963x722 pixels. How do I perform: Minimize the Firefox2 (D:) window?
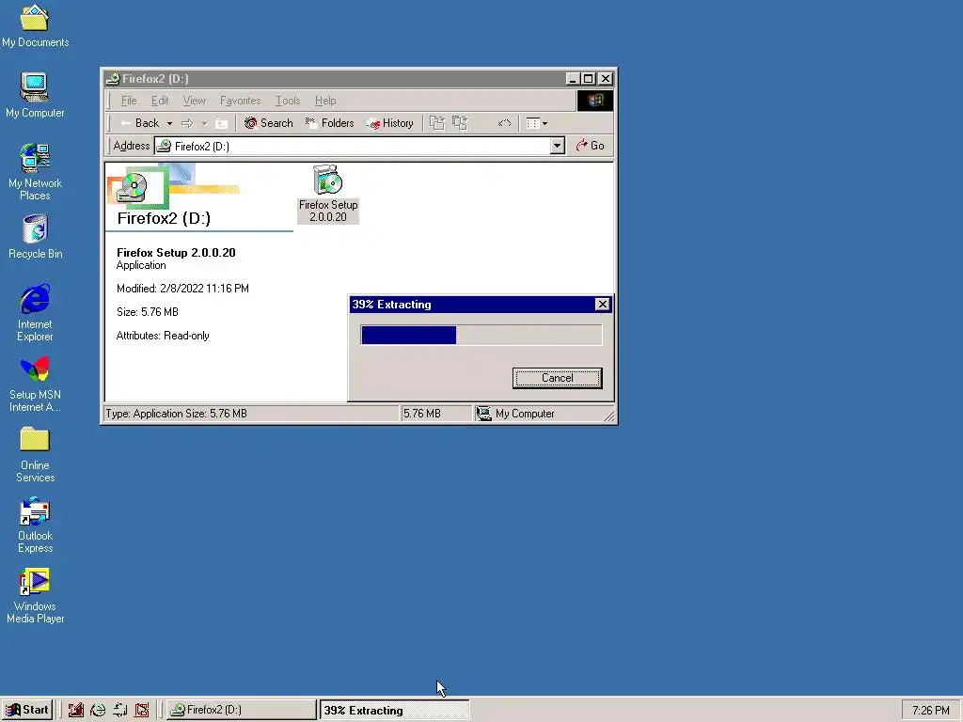click(573, 79)
